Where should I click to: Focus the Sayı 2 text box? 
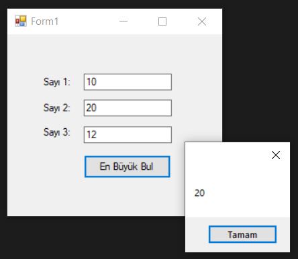(x=128, y=108)
